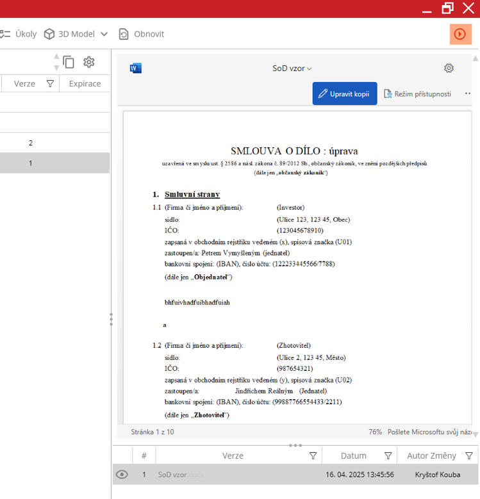This screenshot has width=480, height=499.
Task: Enable Režim přístupnosti mode
Action: click(x=417, y=94)
